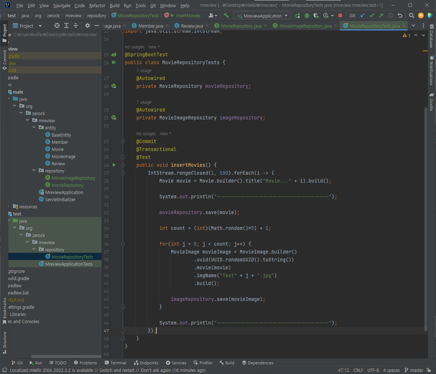Screen dimensions: 436x374
Task: Fold the insertMovies method in gutter
Action: pyautogui.click(x=123, y=165)
